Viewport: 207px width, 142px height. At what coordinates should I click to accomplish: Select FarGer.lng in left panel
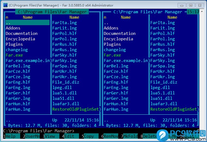[18, 98]
